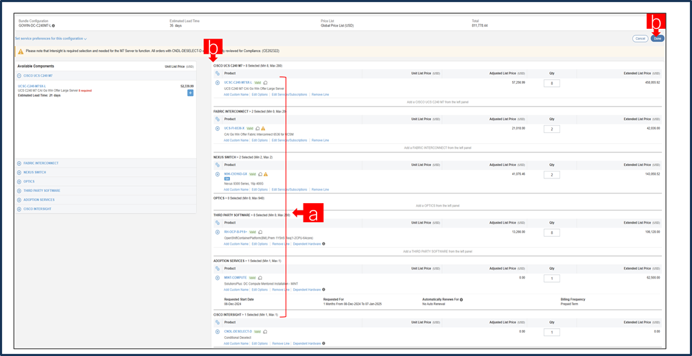
Task: Click the message icon next to UCSC-C240-M7SX-L Valid
Action: tap(265, 82)
